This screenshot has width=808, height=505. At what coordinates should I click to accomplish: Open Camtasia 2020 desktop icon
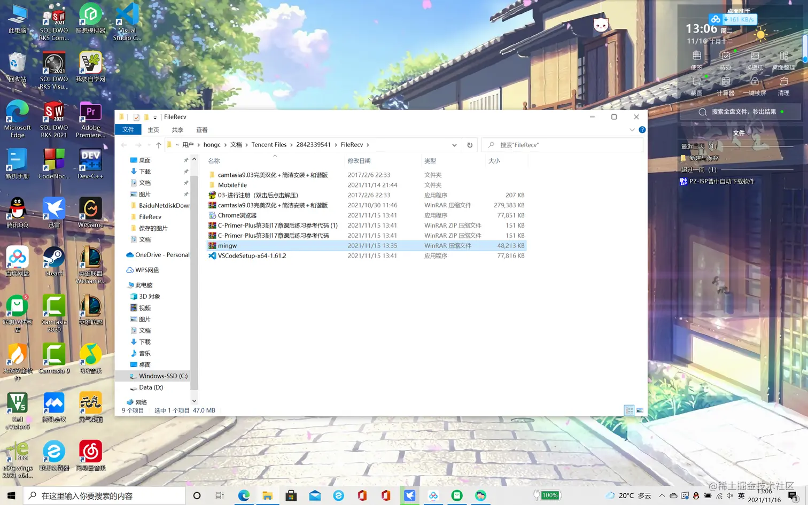54,313
